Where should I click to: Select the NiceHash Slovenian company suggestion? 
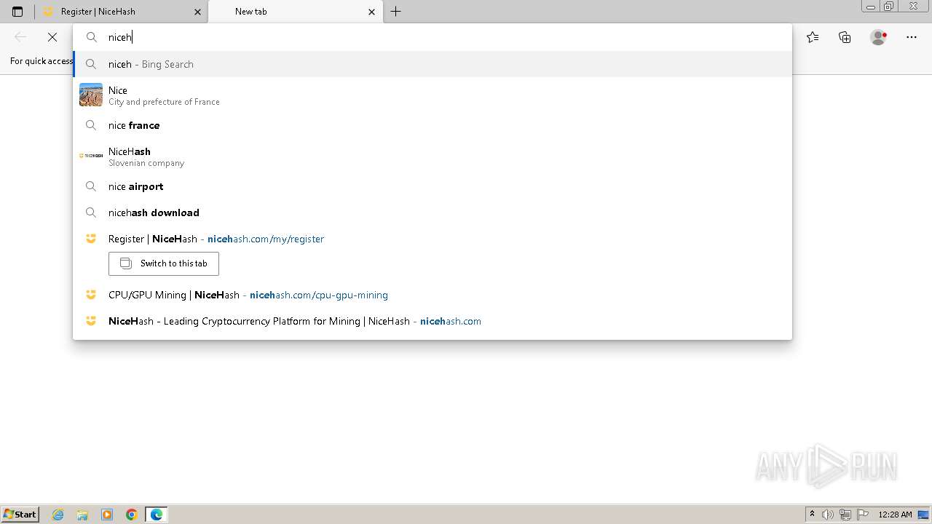coord(433,156)
